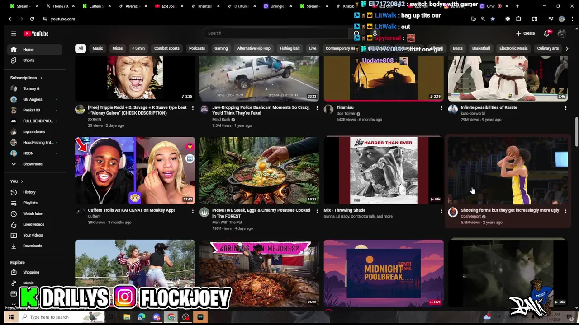Click the browser back arrow
The image size is (579, 325).
(x=10, y=19)
